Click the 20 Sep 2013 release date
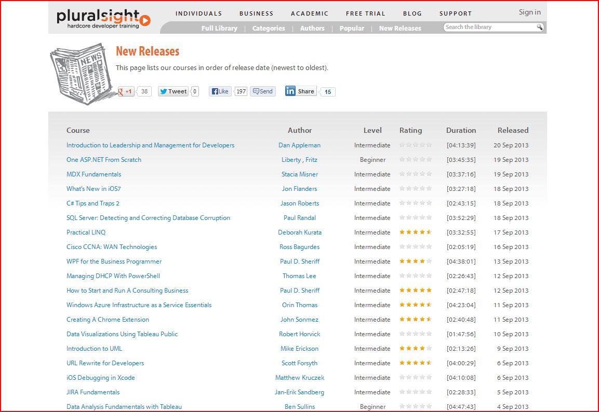 tap(511, 145)
